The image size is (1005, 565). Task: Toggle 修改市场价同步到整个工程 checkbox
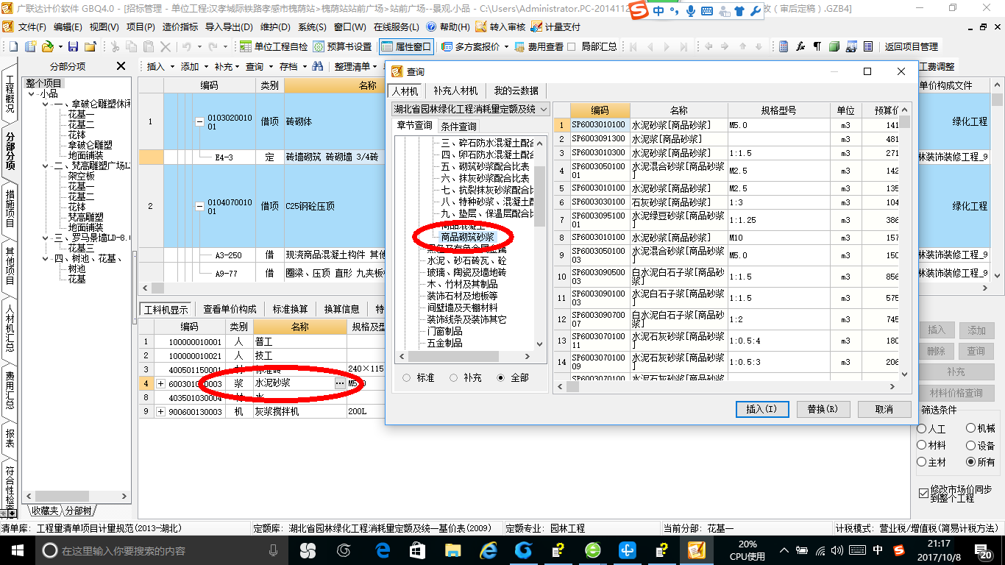[923, 492]
